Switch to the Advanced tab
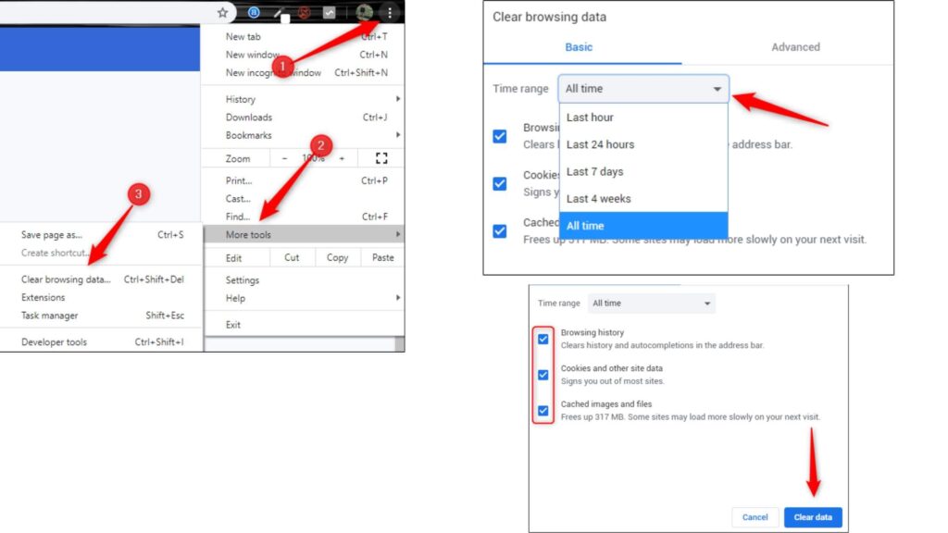948x533 pixels. click(x=794, y=46)
